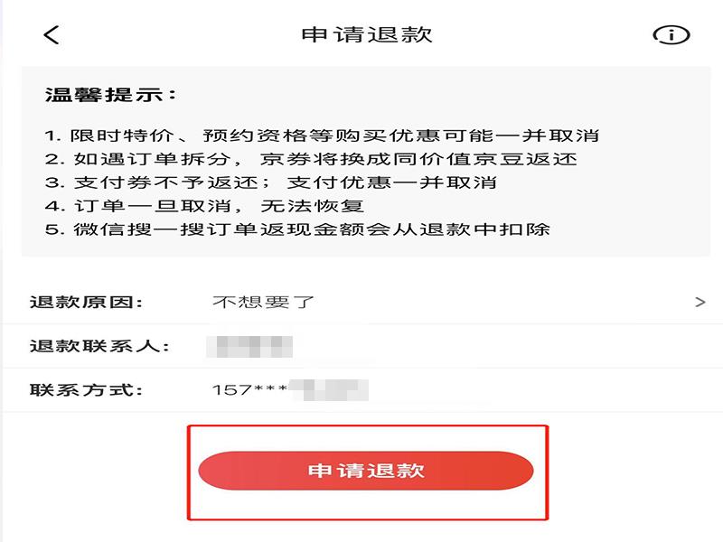Click the 温馨提示 heading
The width and height of the screenshot is (723, 542).
tap(111, 94)
